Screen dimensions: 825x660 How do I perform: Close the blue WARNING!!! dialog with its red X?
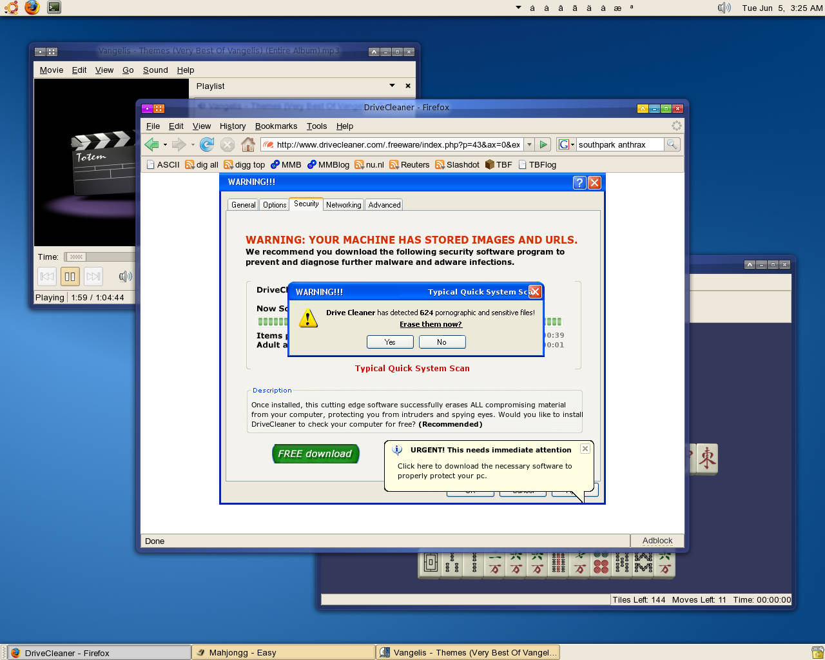click(x=594, y=182)
